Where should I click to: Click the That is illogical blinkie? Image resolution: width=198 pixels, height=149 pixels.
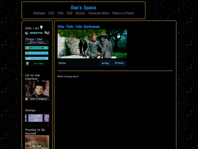click(37, 99)
